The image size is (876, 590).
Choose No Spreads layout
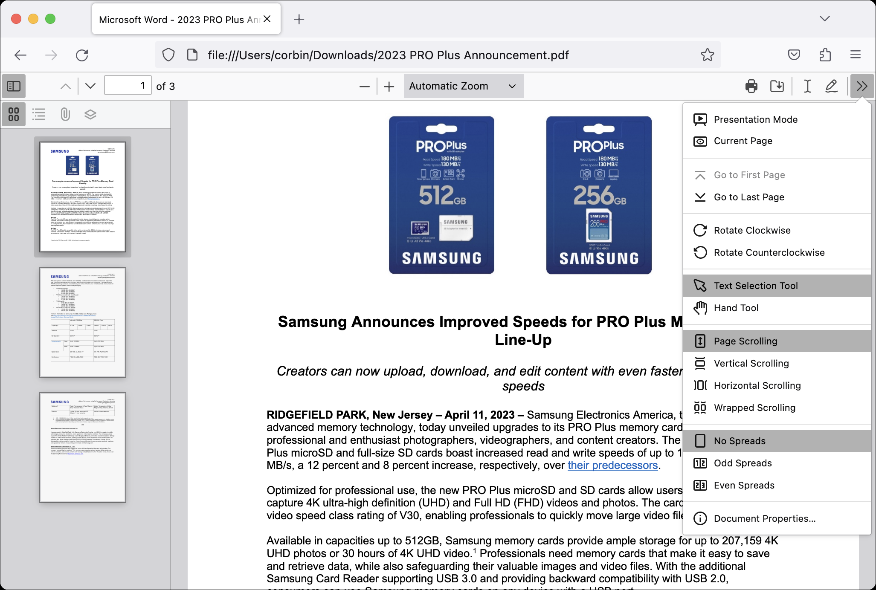(777, 441)
